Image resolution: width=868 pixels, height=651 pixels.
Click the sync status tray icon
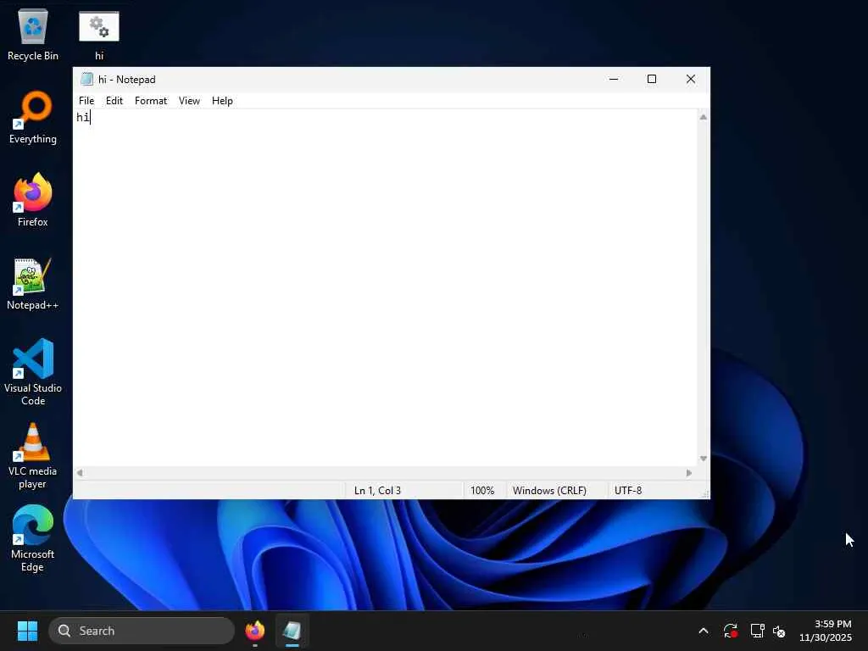(731, 631)
